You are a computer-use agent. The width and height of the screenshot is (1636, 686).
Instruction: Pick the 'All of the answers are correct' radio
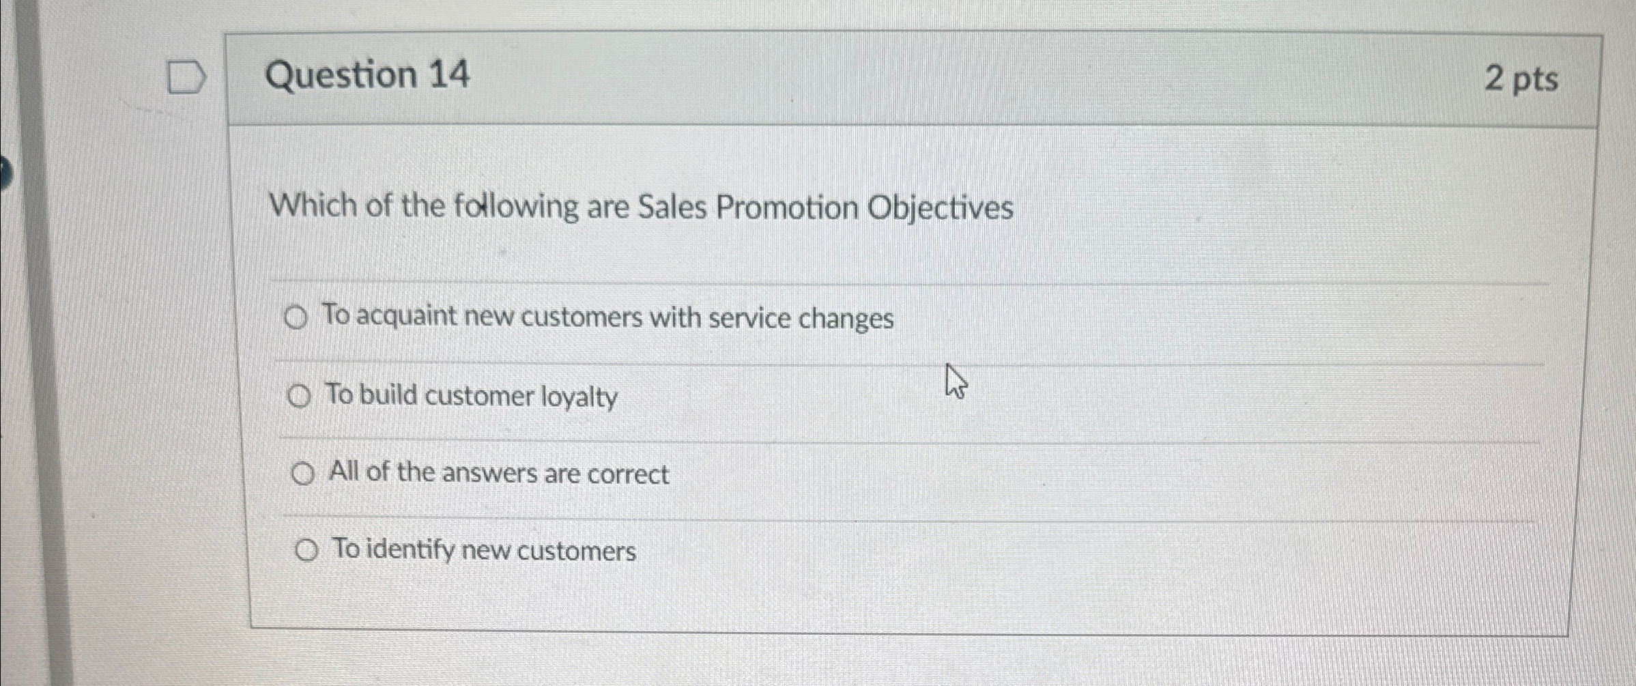click(x=302, y=473)
